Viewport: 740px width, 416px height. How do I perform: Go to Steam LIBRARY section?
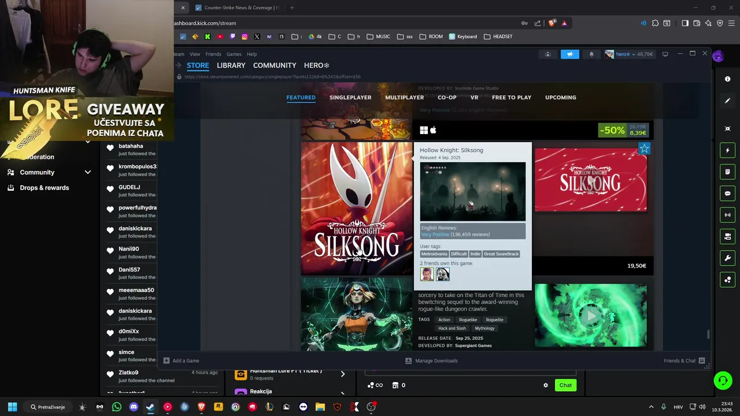[231, 65]
